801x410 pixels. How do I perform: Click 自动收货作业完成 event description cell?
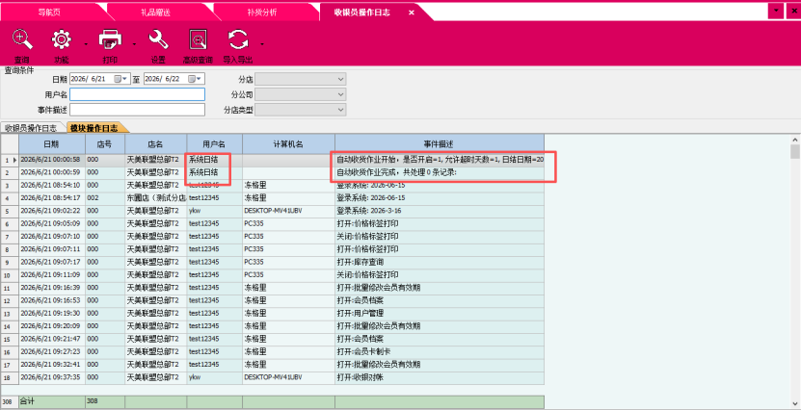(x=440, y=172)
